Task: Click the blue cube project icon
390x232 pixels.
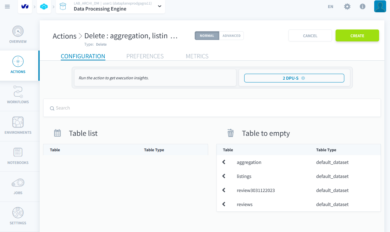Action: pyautogui.click(x=44, y=7)
